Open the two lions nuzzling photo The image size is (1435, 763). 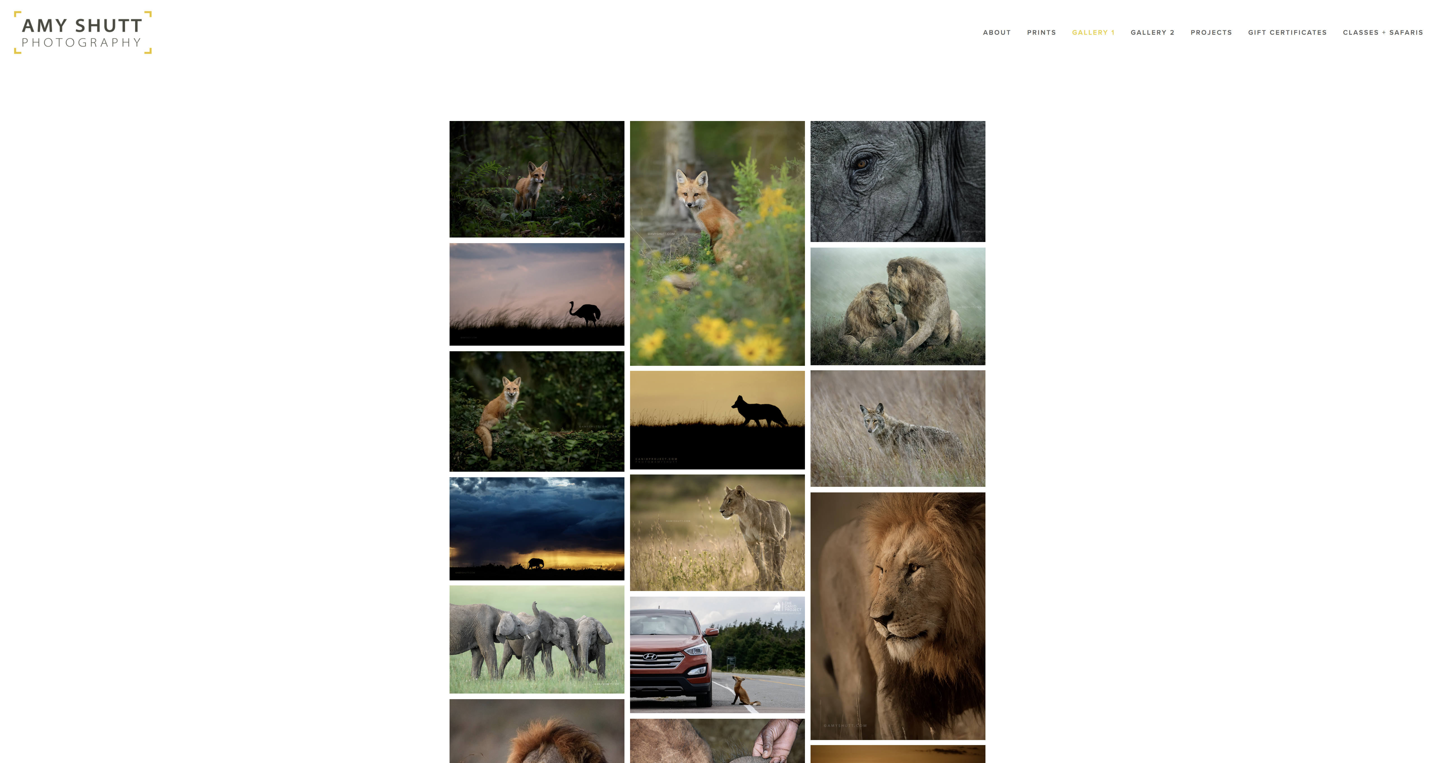897,306
